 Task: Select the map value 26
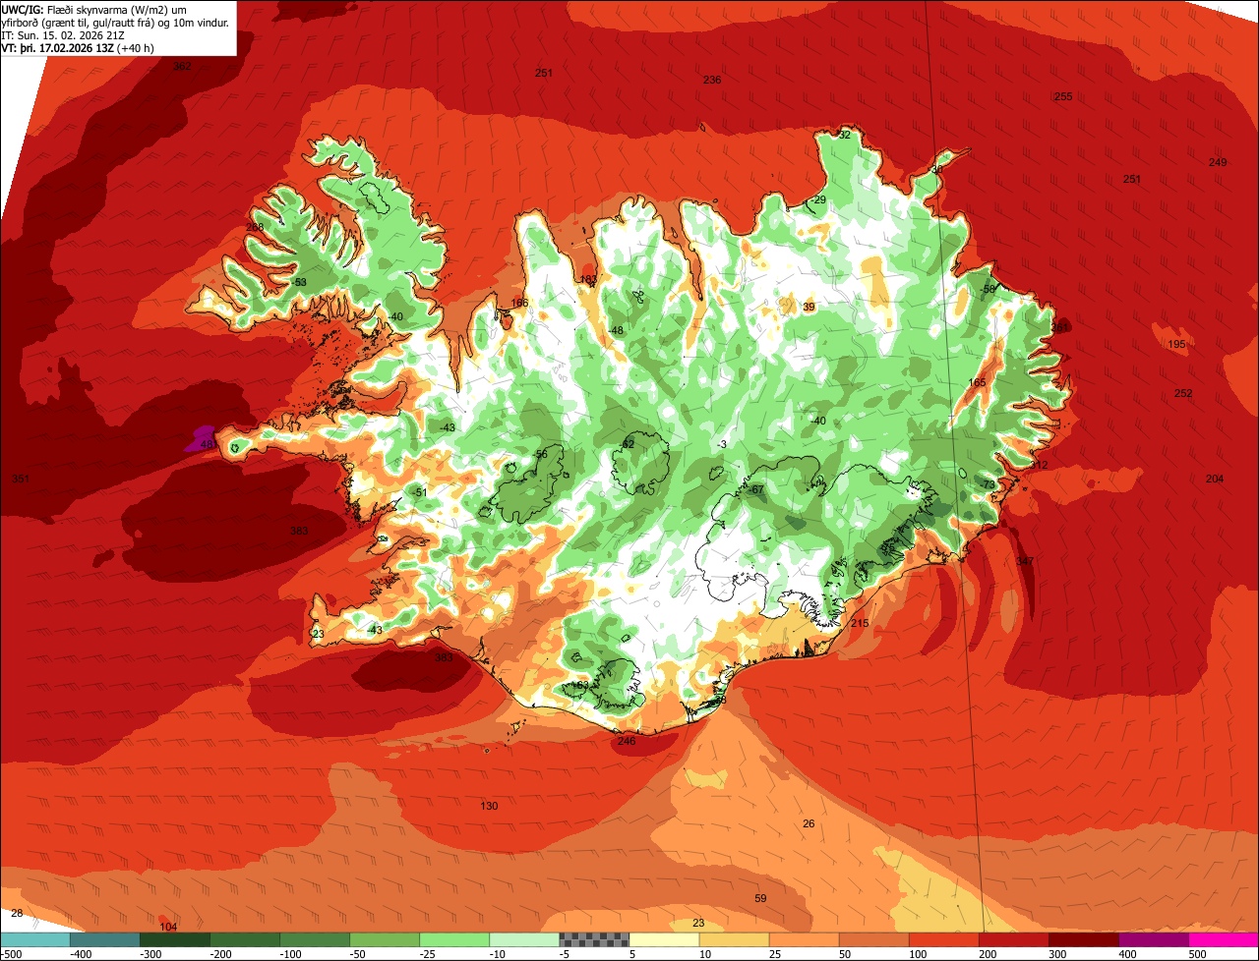click(x=809, y=823)
